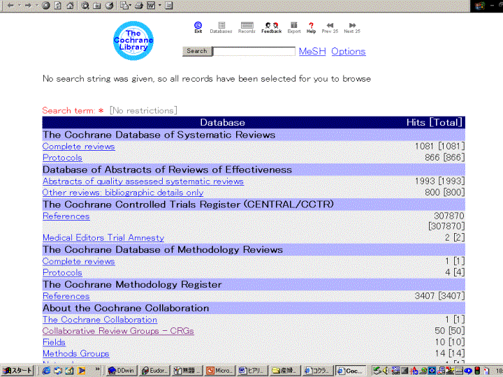The height and width of the screenshot is (377, 503).
Task: Click the Feedback icon
Action: click(271, 27)
